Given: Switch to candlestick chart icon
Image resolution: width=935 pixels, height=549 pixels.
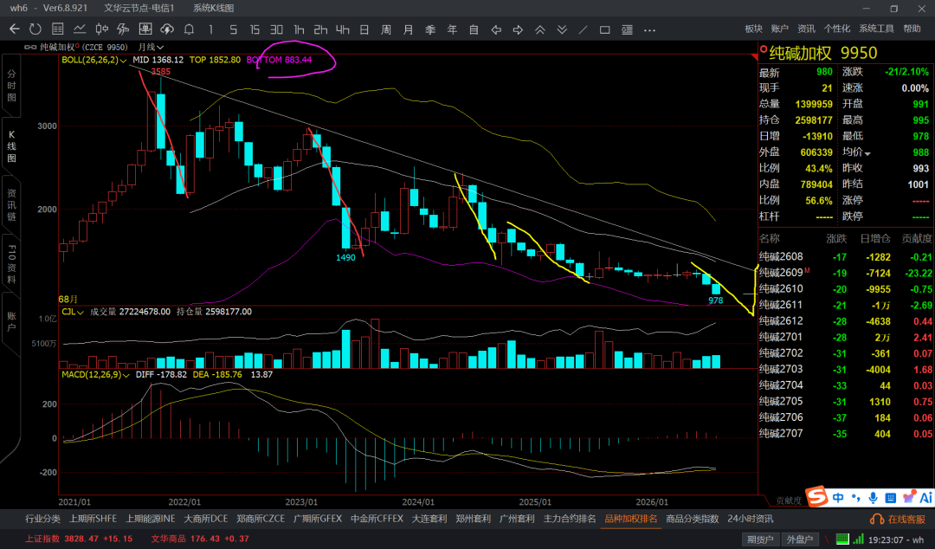Looking at the screenshot, I should click(x=102, y=29).
